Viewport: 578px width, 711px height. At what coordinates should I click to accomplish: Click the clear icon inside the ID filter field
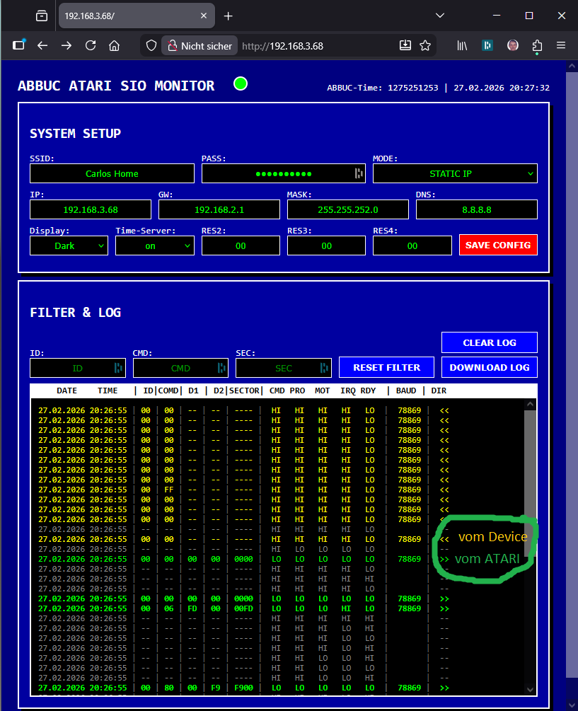pyautogui.click(x=117, y=368)
